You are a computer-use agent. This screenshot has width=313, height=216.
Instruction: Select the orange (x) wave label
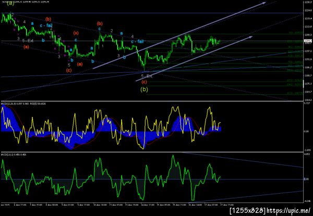76,33
